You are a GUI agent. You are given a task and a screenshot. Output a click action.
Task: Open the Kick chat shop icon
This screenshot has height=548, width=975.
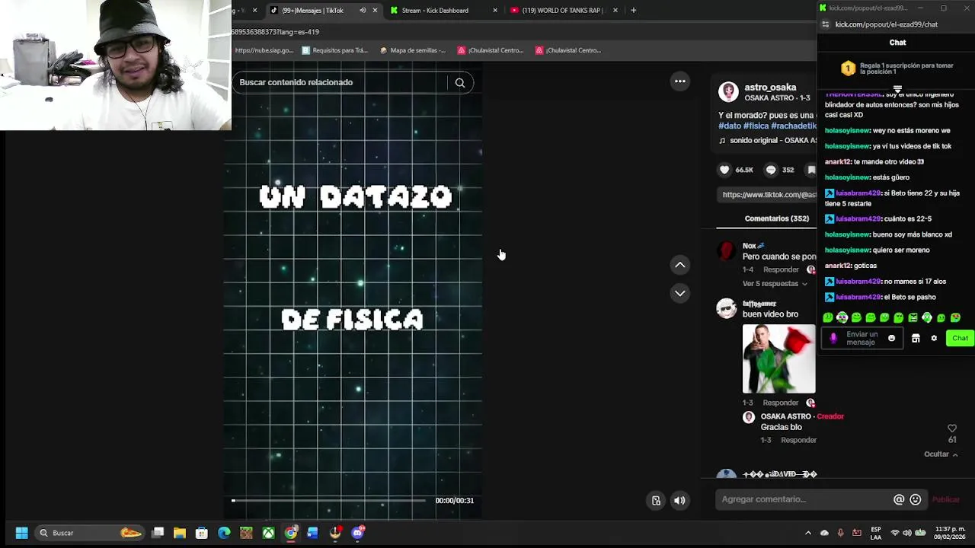coord(916,338)
